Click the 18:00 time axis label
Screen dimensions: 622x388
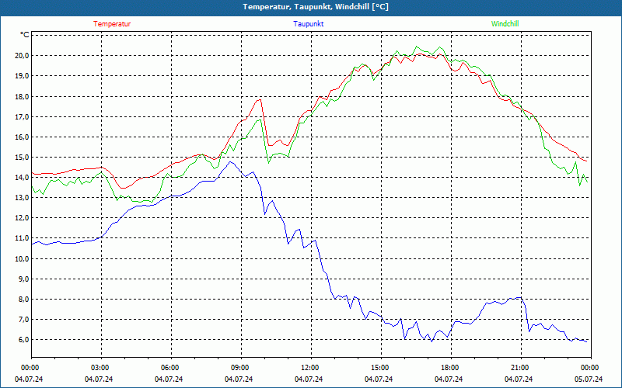(451, 368)
